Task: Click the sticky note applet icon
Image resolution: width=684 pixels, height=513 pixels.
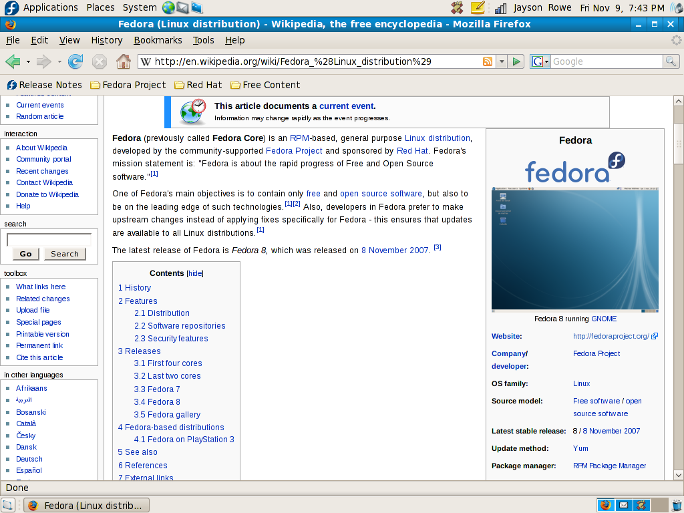Action: (478, 8)
